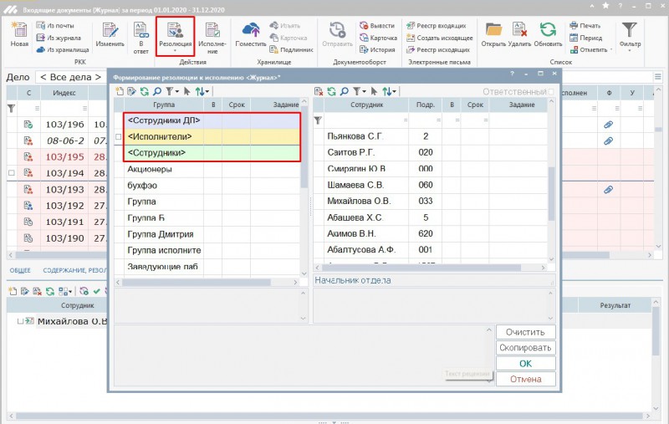
Task: Click the search magnifier in the Сотрудник toolbar
Action: coord(344,91)
